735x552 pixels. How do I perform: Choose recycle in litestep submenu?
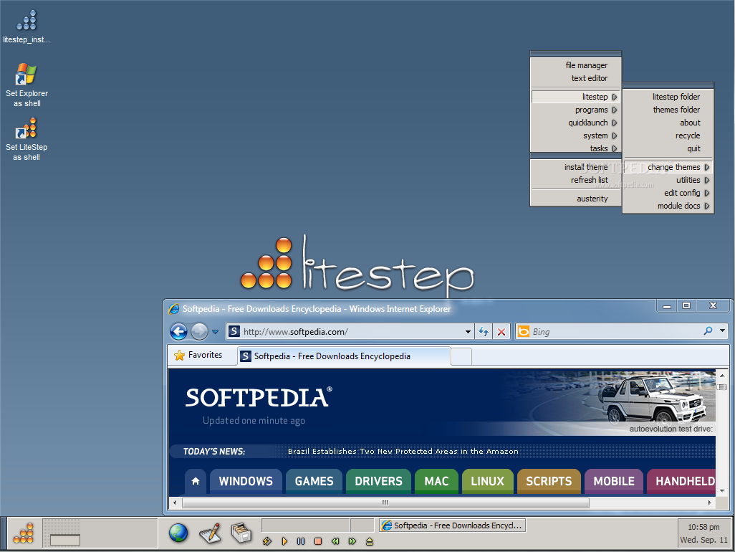click(668, 135)
